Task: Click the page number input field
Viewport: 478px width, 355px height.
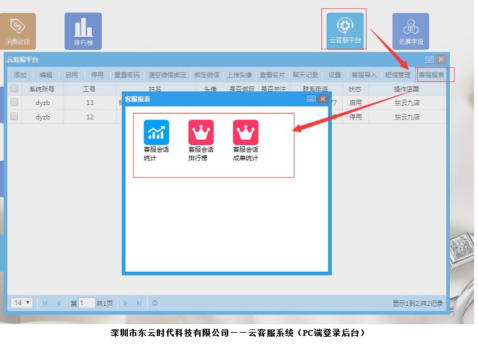Action: coord(87,303)
